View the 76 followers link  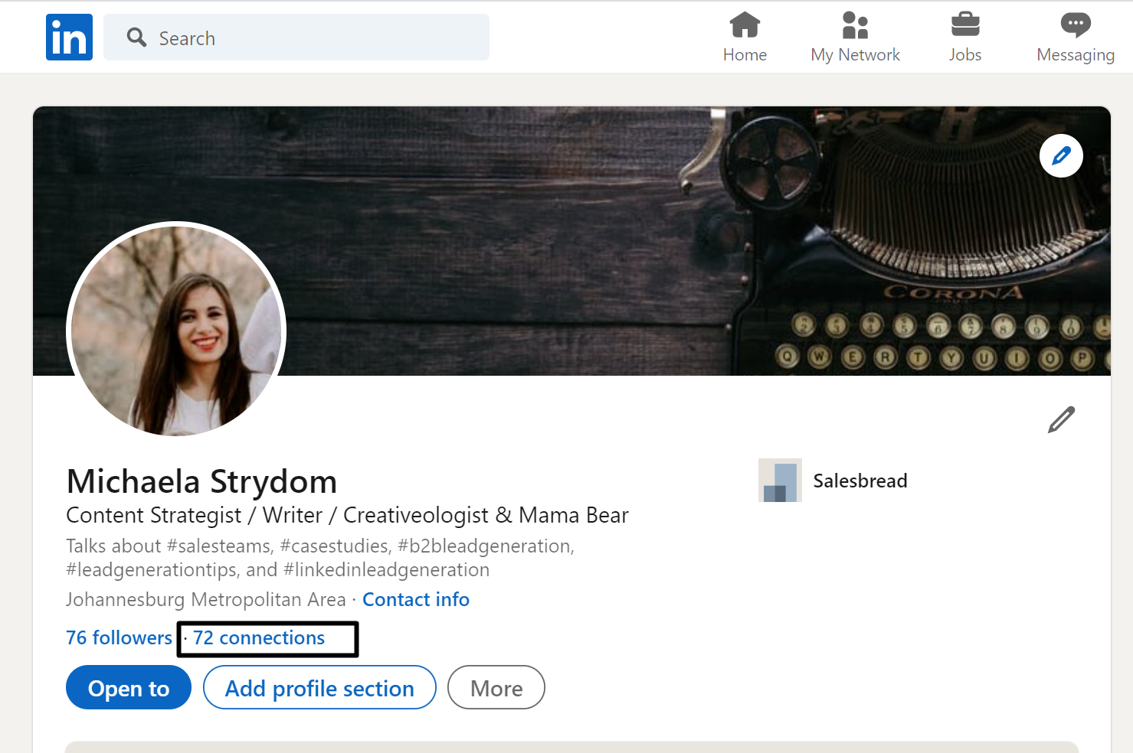pyautogui.click(x=119, y=637)
